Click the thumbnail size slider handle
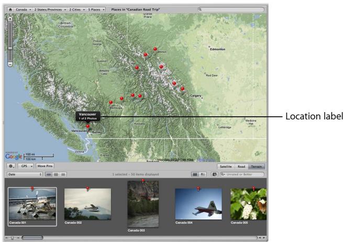 tap(13, 238)
